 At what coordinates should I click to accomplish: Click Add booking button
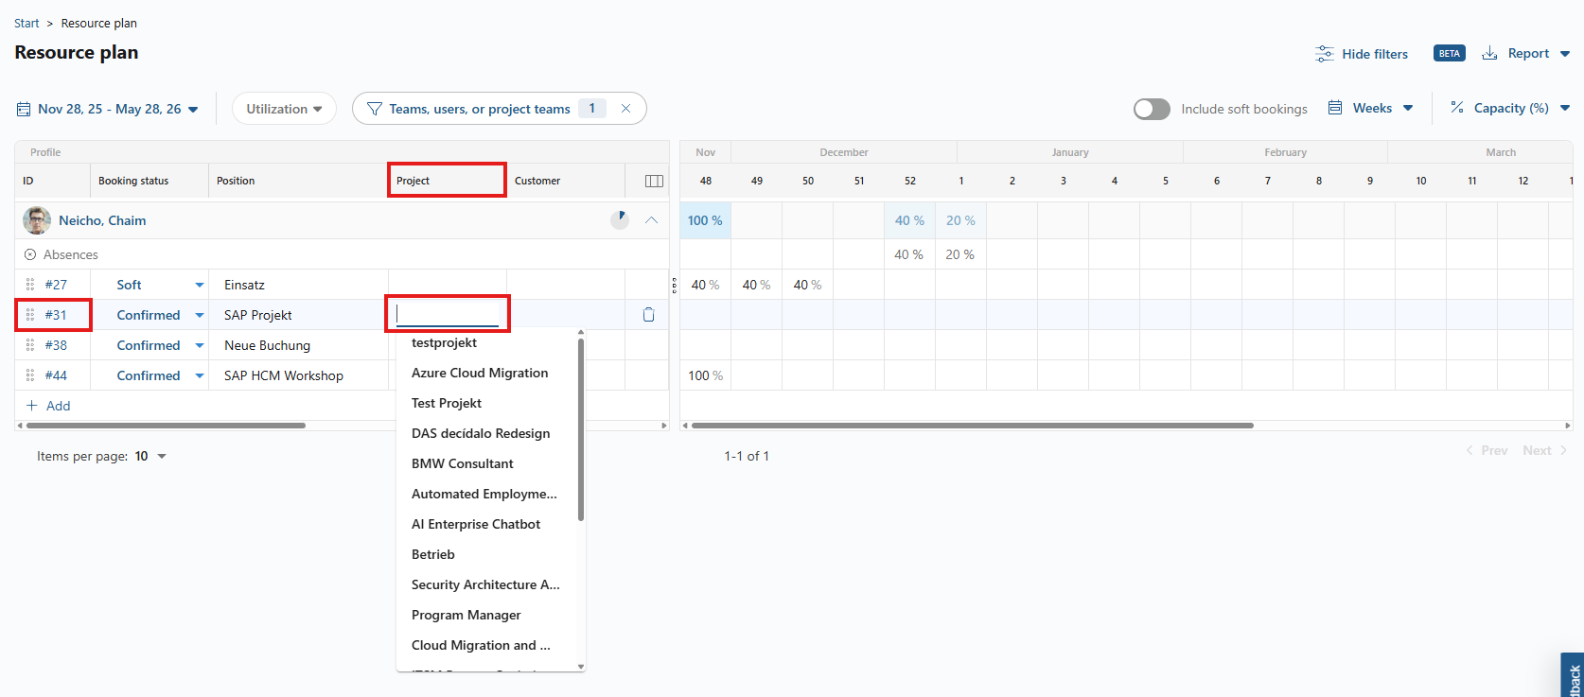pyautogui.click(x=48, y=406)
